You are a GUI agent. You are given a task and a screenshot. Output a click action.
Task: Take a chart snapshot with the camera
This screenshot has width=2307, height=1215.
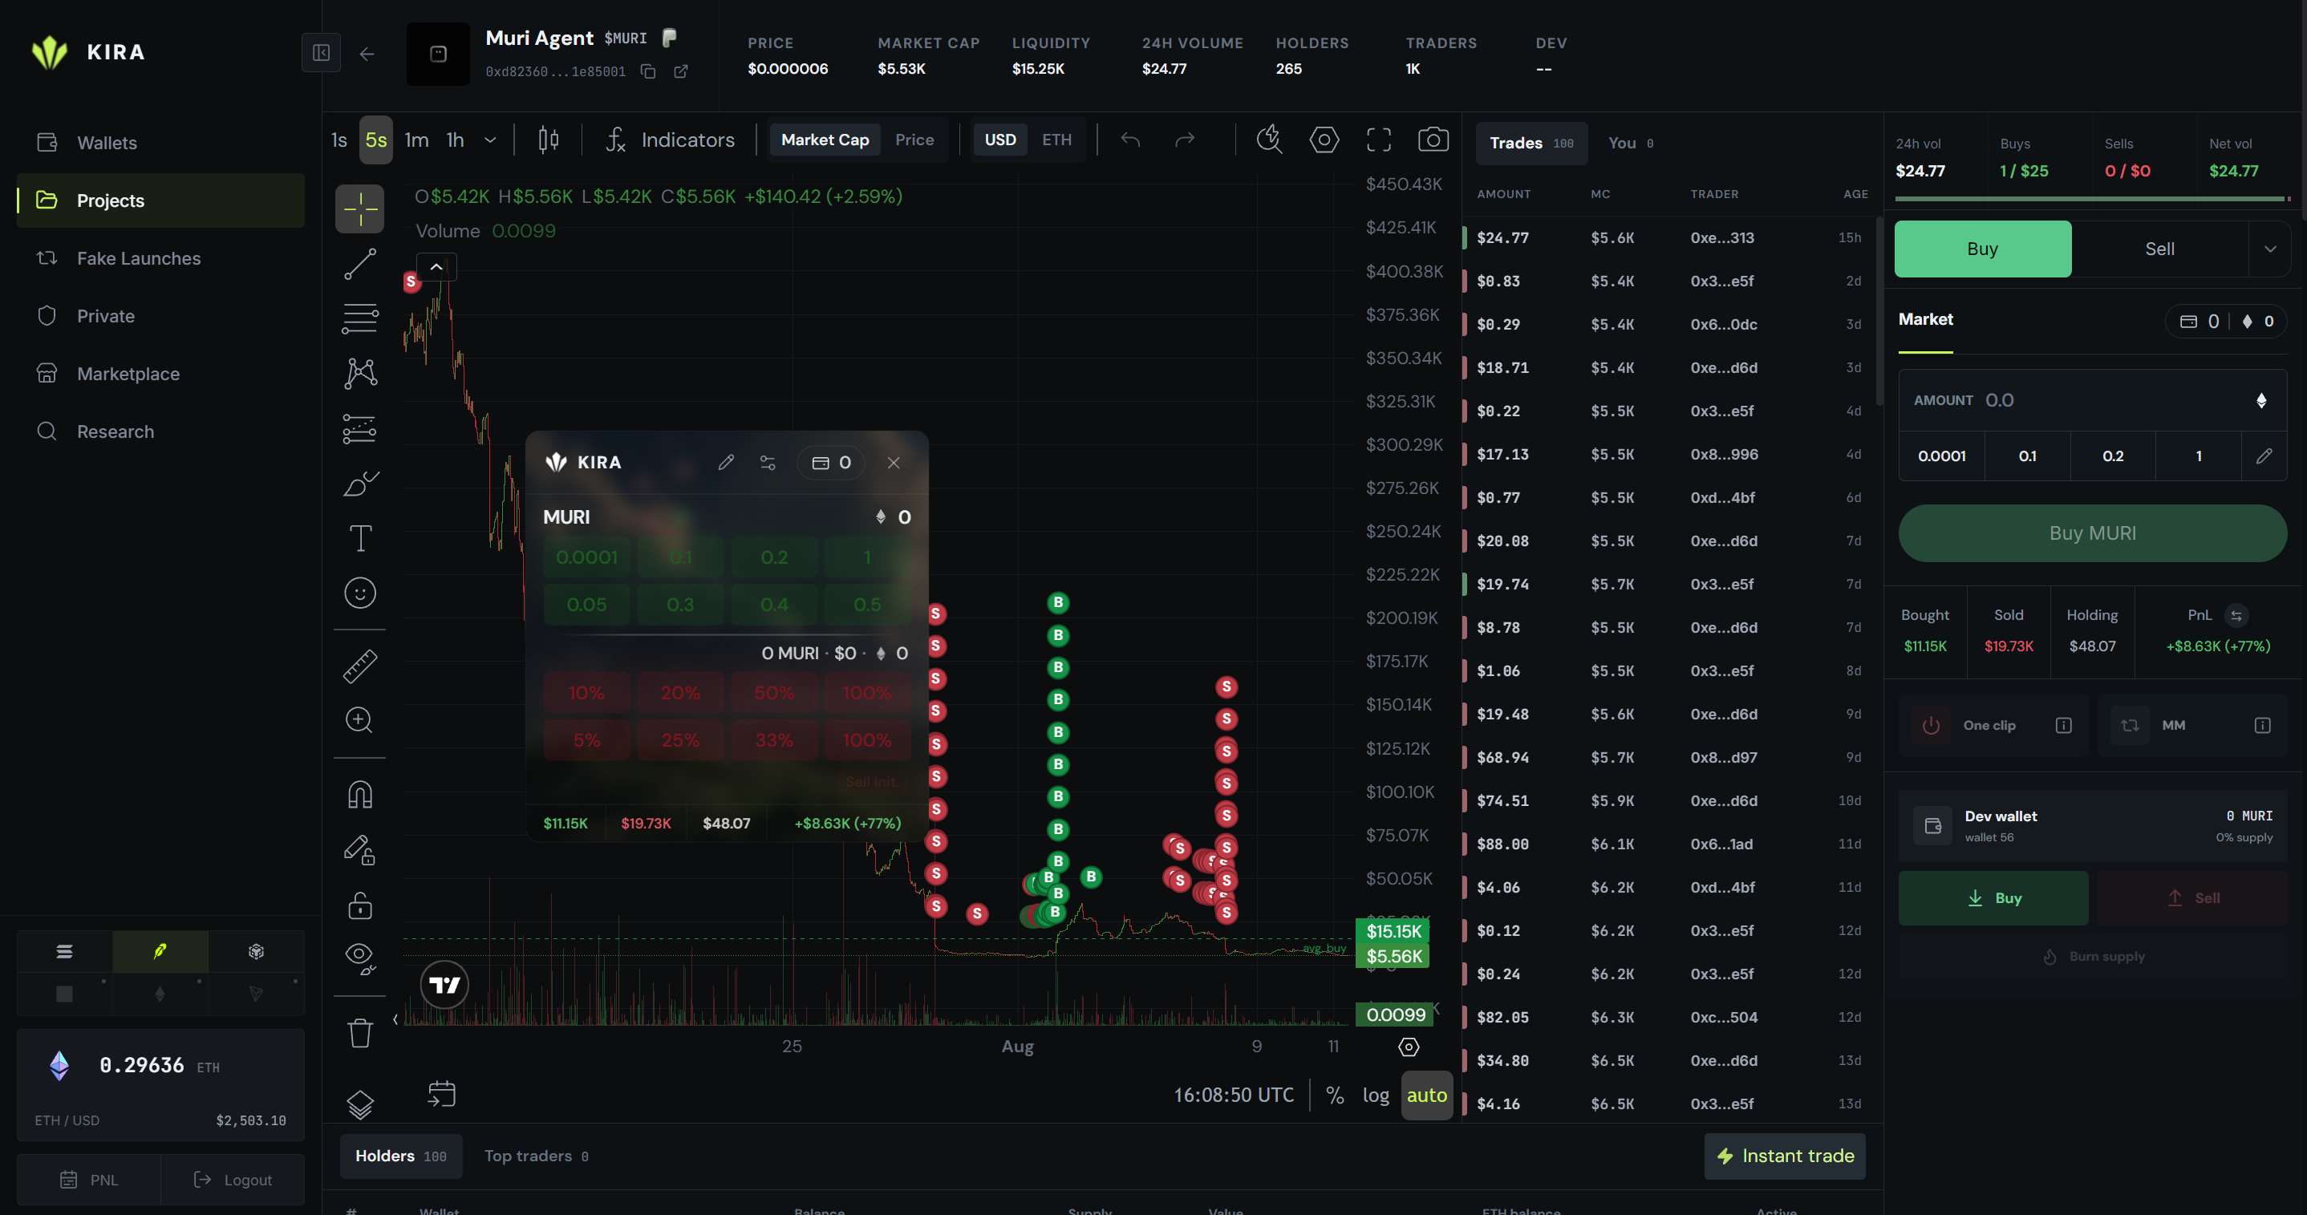1433,140
